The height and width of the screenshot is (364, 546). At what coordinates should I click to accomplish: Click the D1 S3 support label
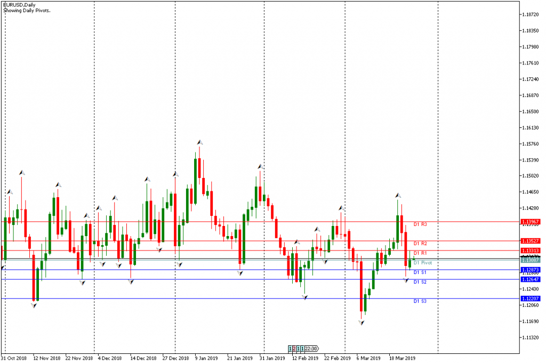(420, 301)
